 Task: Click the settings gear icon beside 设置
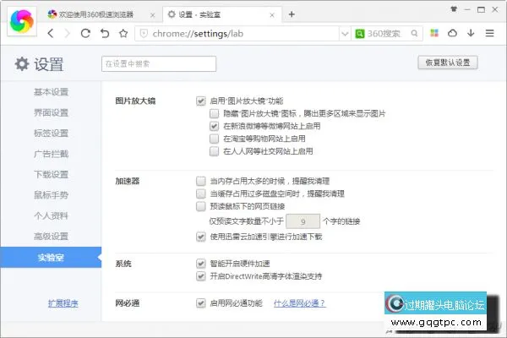[22, 63]
